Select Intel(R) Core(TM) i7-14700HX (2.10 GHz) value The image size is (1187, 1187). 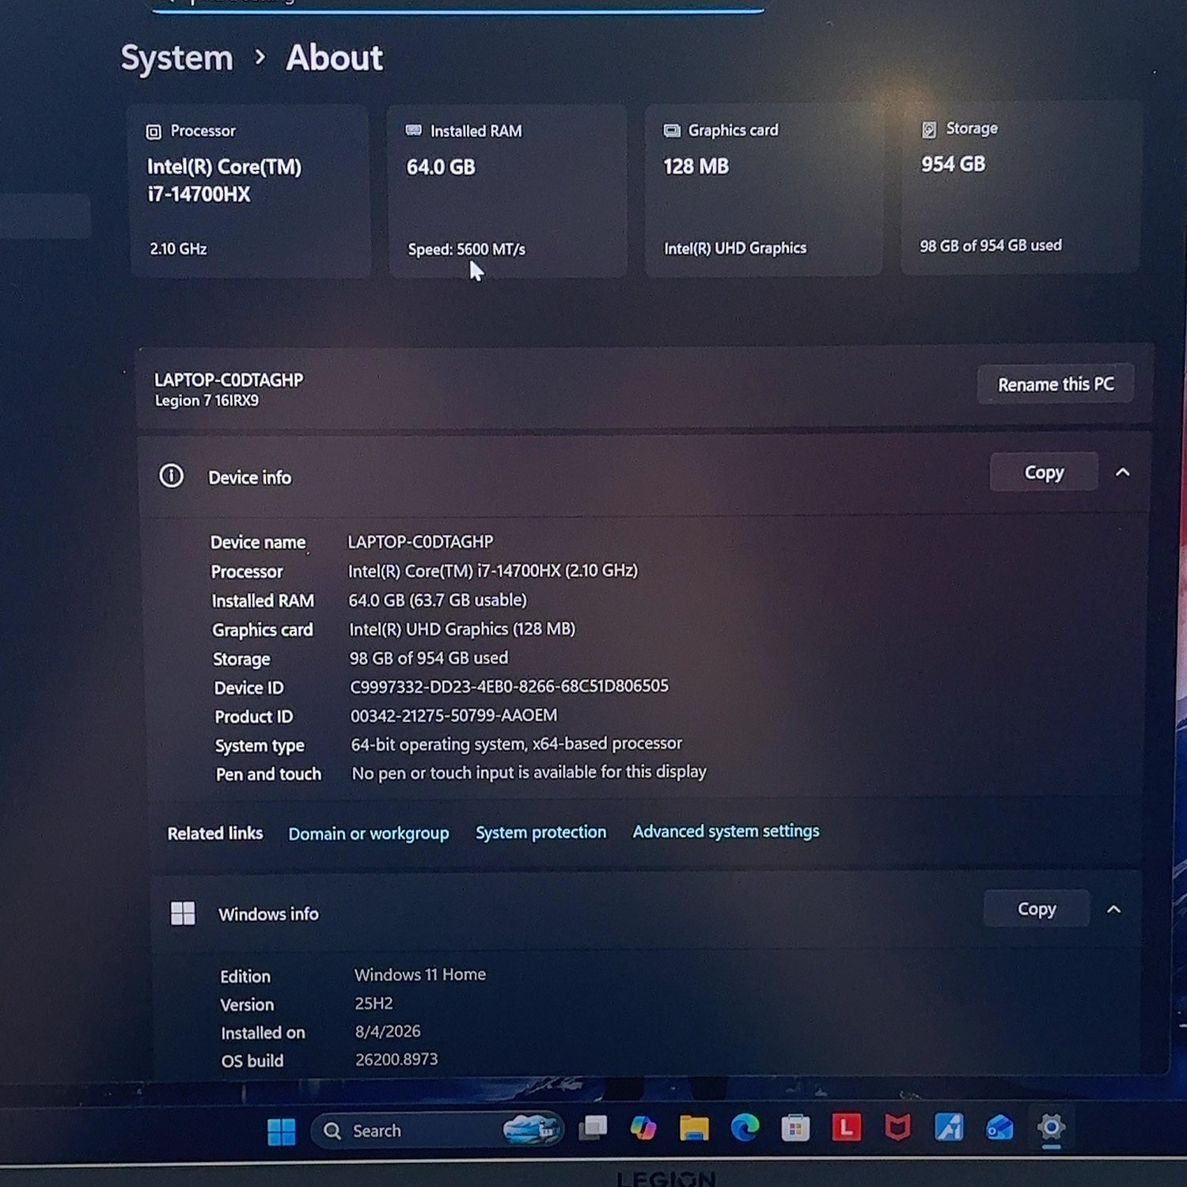(x=492, y=571)
